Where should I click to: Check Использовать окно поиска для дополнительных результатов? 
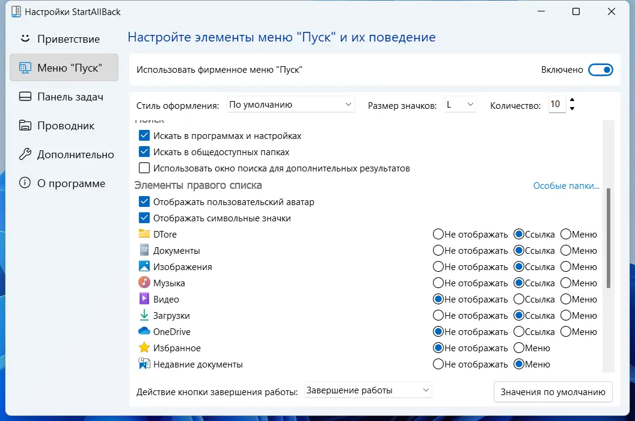tap(144, 168)
